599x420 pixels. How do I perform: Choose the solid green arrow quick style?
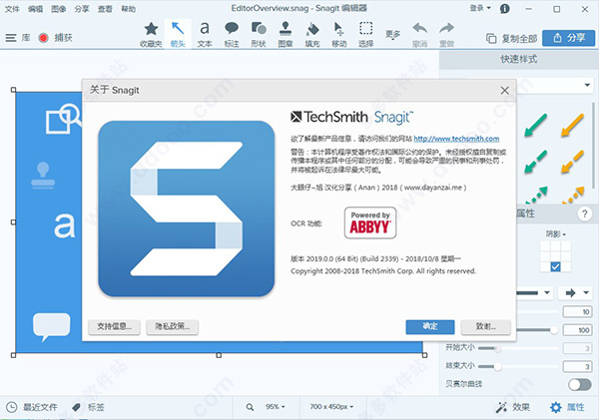coord(535,125)
